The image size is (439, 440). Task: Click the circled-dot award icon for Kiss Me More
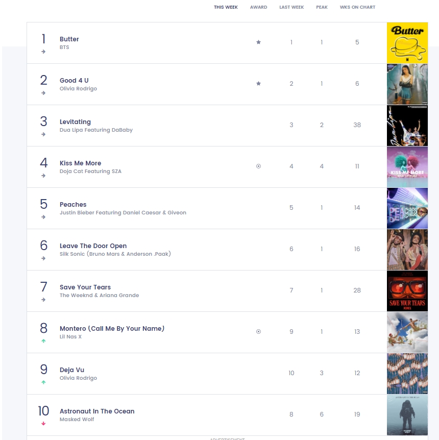click(258, 166)
